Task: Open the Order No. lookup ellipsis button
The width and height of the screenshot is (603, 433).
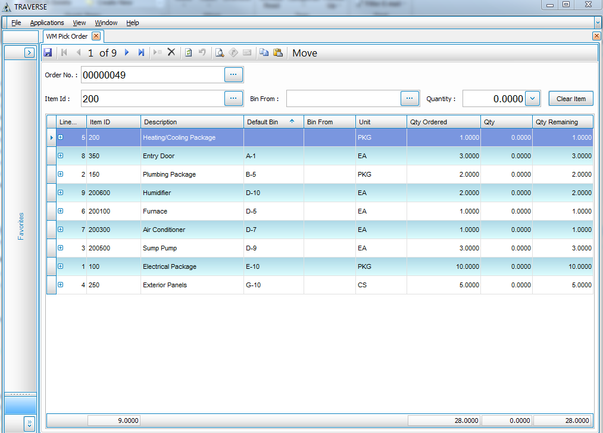Action: tap(233, 74)
